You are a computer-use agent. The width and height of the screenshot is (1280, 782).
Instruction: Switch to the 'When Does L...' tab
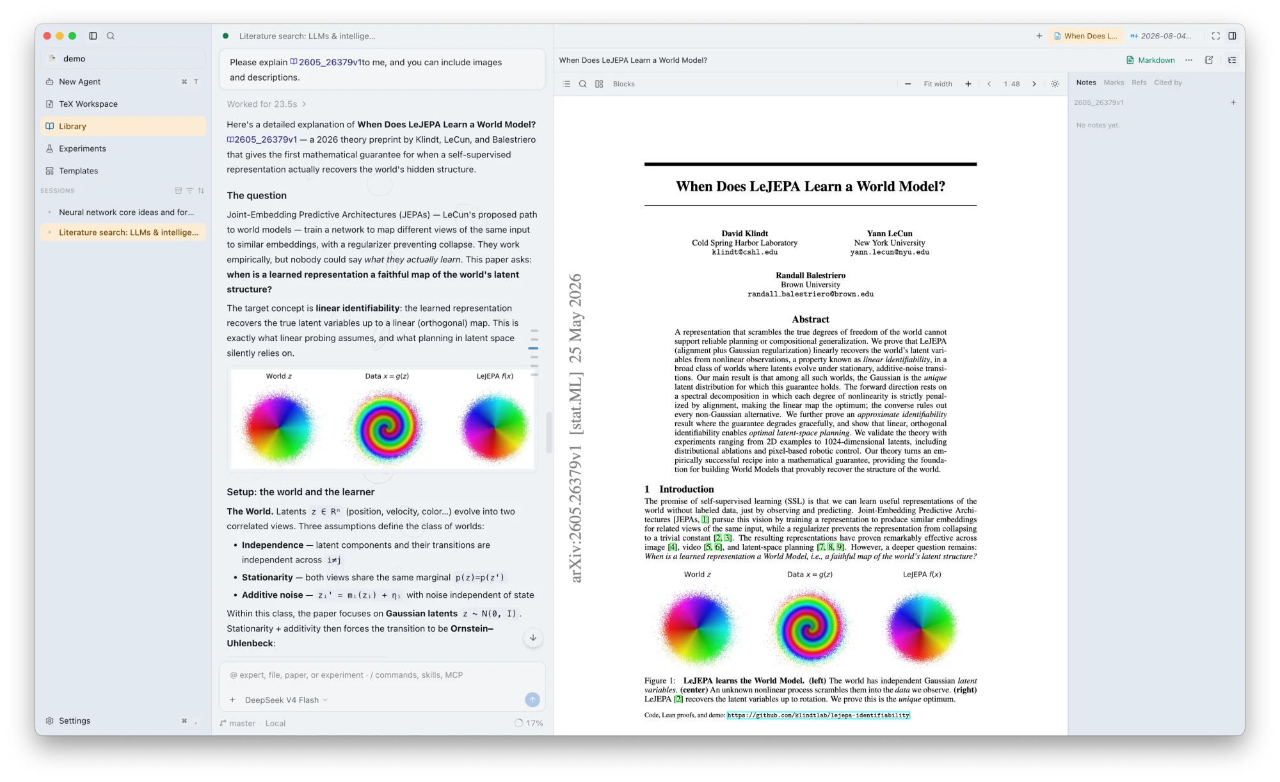click(x=1086, y=36)
